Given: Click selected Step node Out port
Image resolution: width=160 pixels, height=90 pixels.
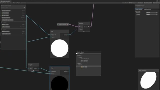Looking at the screenshot, I should (x=68, y=71).
